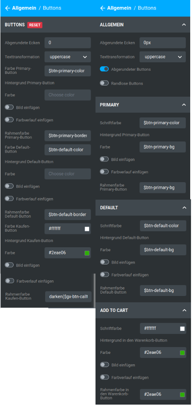This screenshot has height=409, width=195.
Task: Open the left panel Texttransformation dropdown
Action: [68, 57]
